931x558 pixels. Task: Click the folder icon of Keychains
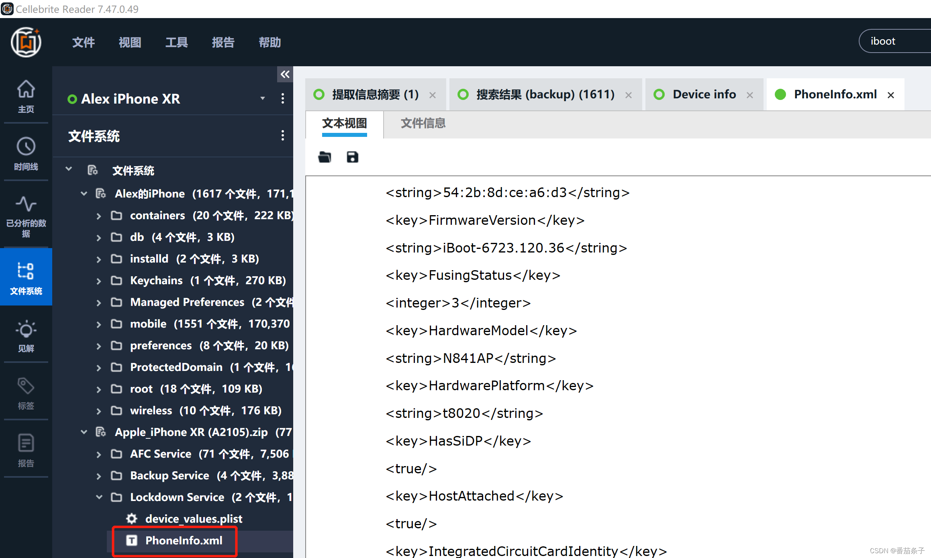coord(116,280)
